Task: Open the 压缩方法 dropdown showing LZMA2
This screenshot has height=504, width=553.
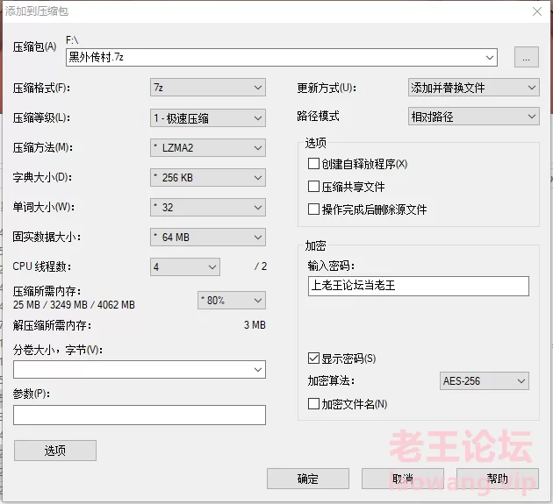Action: (208, 148)
